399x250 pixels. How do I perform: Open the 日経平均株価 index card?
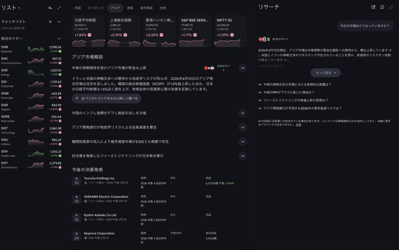[x=88, y=31]
